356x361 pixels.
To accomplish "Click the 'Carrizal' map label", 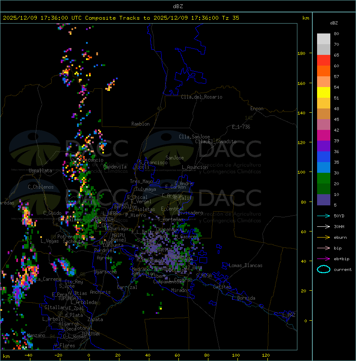I will pyautogui.click(x=127, y=287).
